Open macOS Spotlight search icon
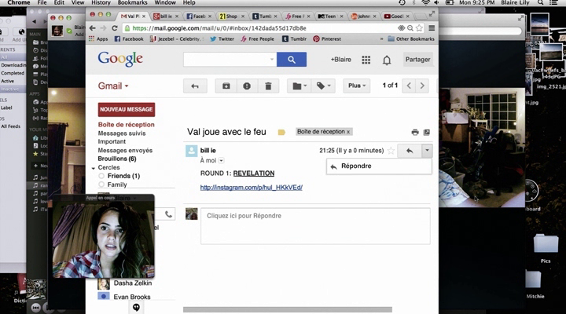Screen dimensions: 566x314 (x=540, y=2)
